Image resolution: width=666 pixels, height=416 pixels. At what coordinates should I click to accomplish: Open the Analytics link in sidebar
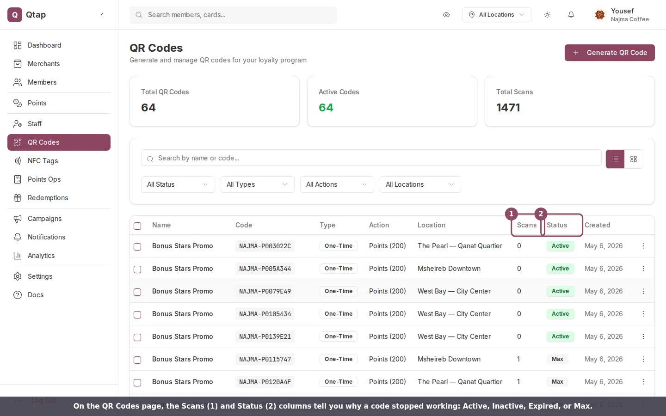coord(59,256)
